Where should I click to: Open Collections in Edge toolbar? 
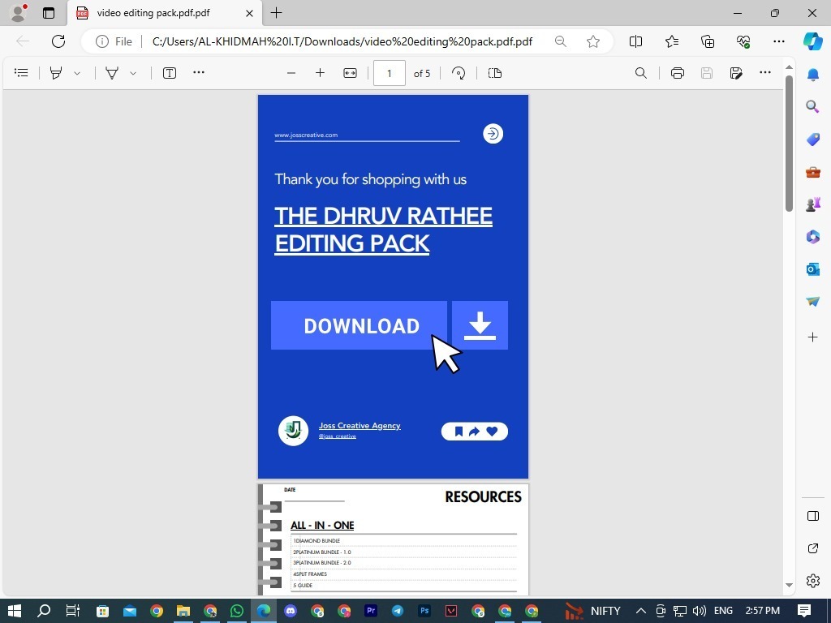tap(708, 41)
